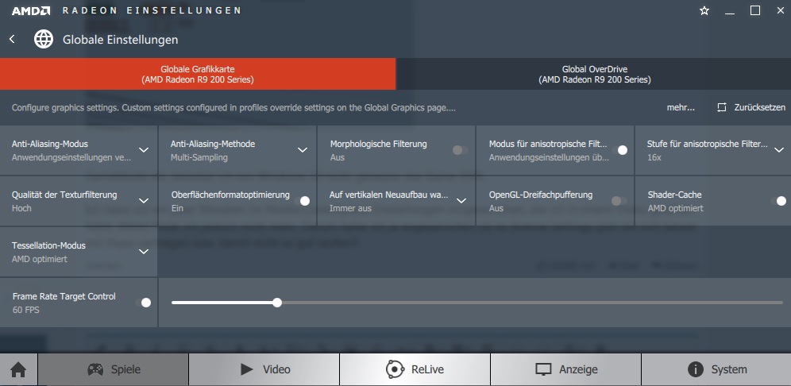This screenshot has width=791, height=386.
Task: Click the mehr... link
Action: (681, 107)
